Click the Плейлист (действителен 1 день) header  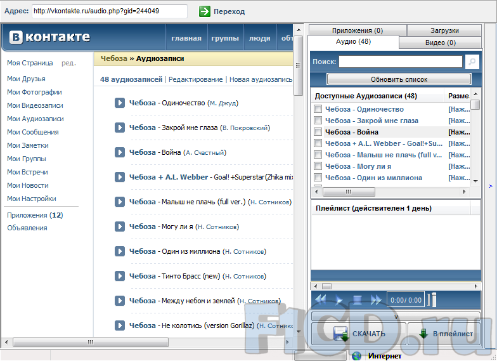click(x=390, y=208)
